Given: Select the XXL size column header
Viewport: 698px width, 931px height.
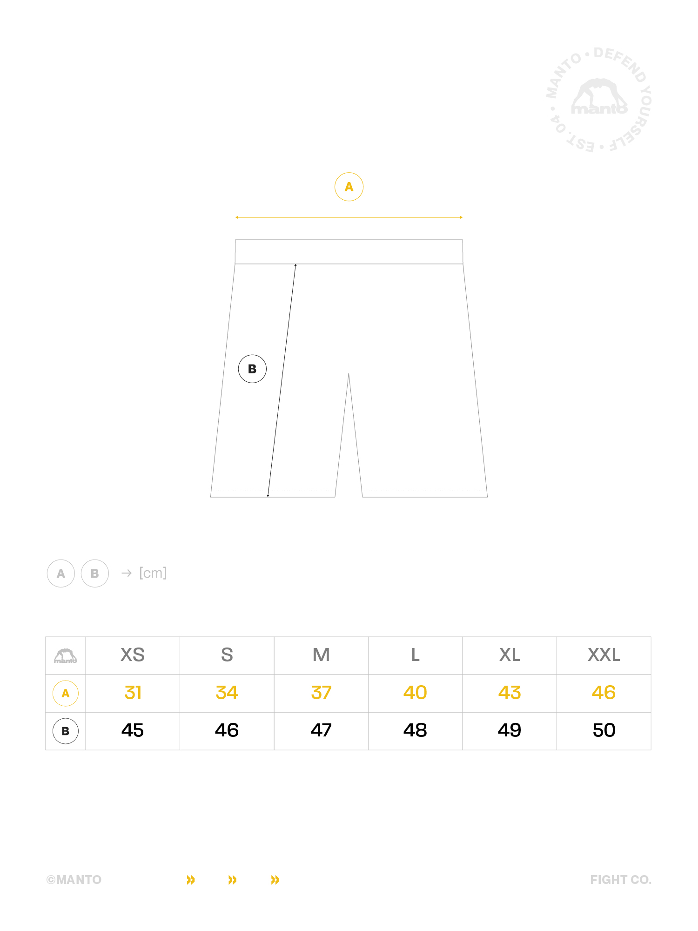Looking at the screenshot, I should click(x=604, y=655).
